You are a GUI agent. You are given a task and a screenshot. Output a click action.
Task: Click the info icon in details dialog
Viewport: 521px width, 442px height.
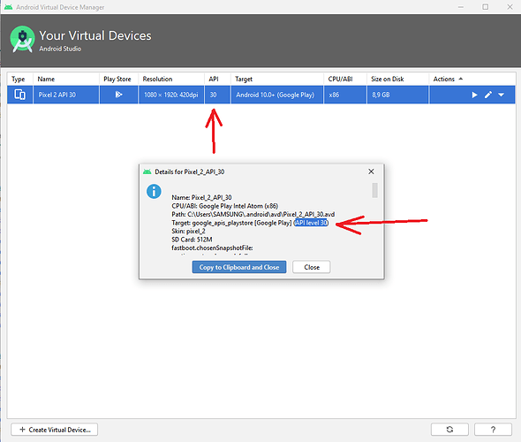pos(154,192)
